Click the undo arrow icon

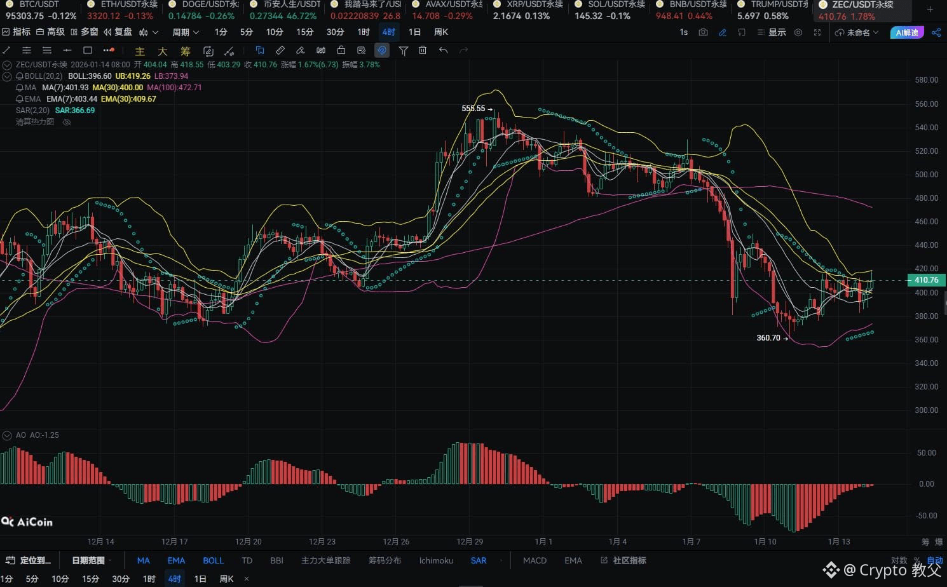(x=444, y=50)
